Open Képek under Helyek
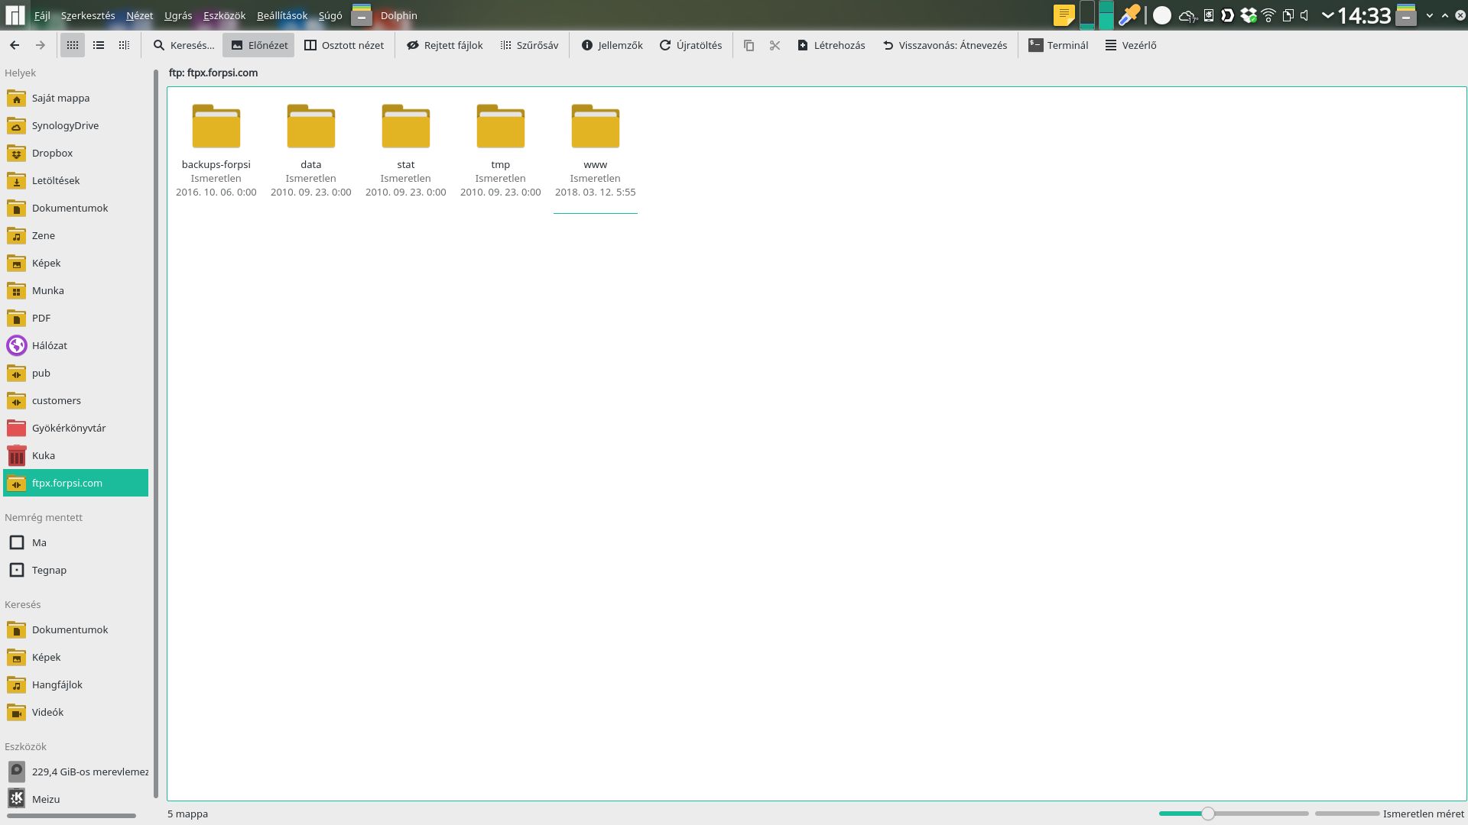Viewport: 1468px width, 825px height. (x=76, y=263)
